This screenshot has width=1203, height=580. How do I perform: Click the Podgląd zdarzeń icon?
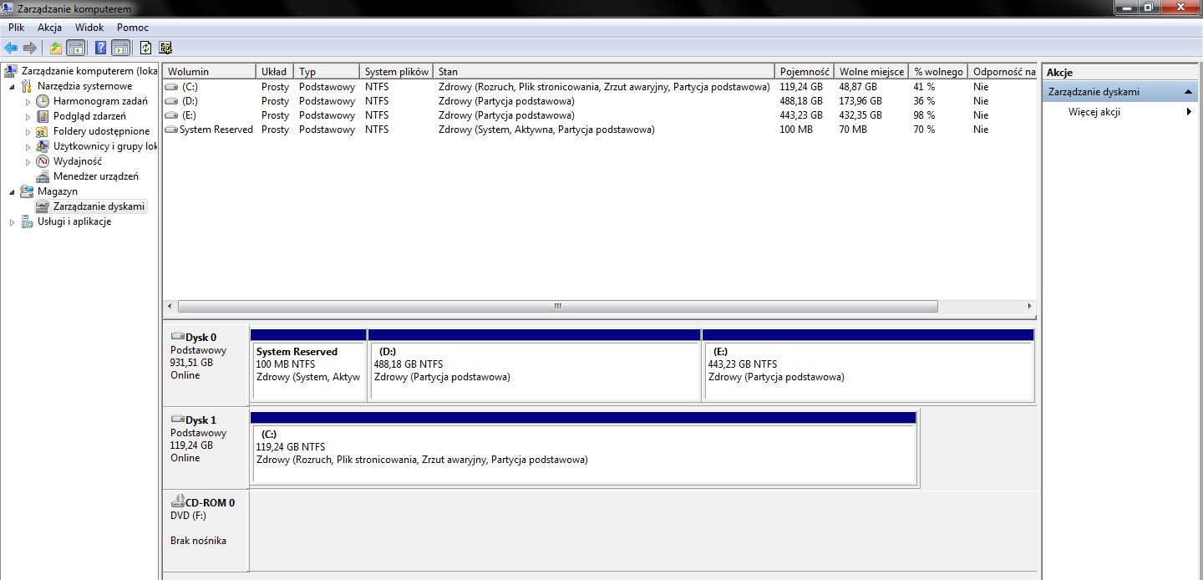[x=43, y=116]
